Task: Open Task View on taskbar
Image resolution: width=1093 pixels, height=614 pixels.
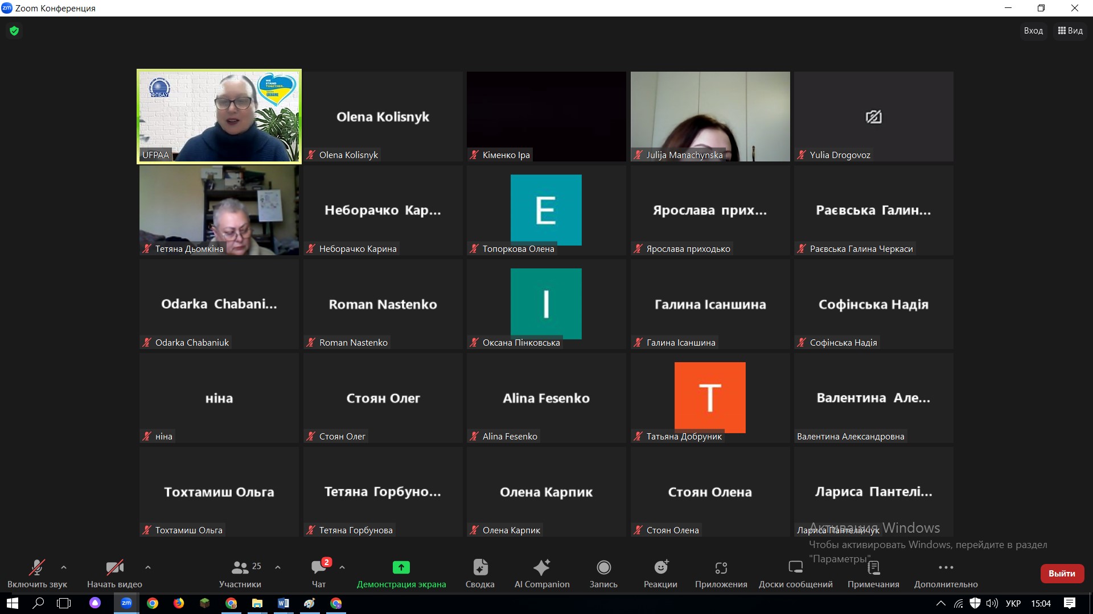Action: 64,603
